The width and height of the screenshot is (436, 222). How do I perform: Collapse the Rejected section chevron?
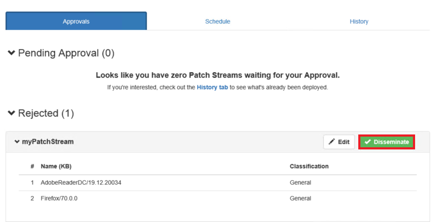tap(12, 113)
